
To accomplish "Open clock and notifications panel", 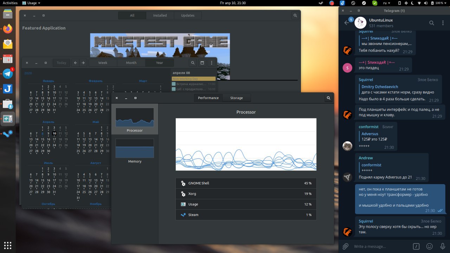I will pos(232,3).
